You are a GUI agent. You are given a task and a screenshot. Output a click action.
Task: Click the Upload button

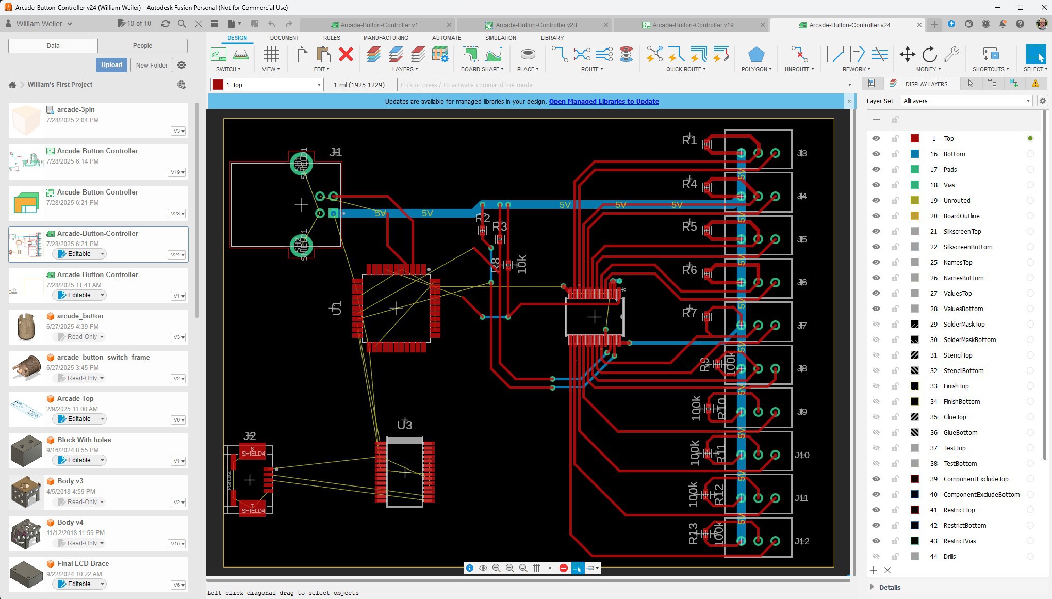(111, 65)
